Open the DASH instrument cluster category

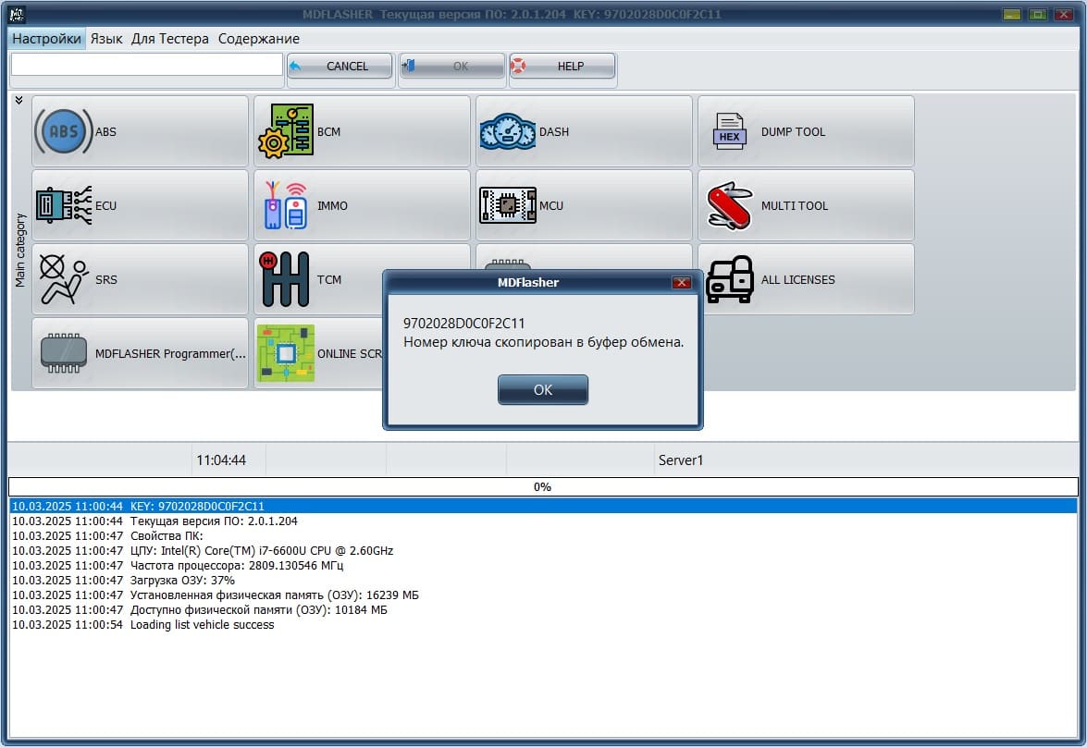(x=584, y=131)
